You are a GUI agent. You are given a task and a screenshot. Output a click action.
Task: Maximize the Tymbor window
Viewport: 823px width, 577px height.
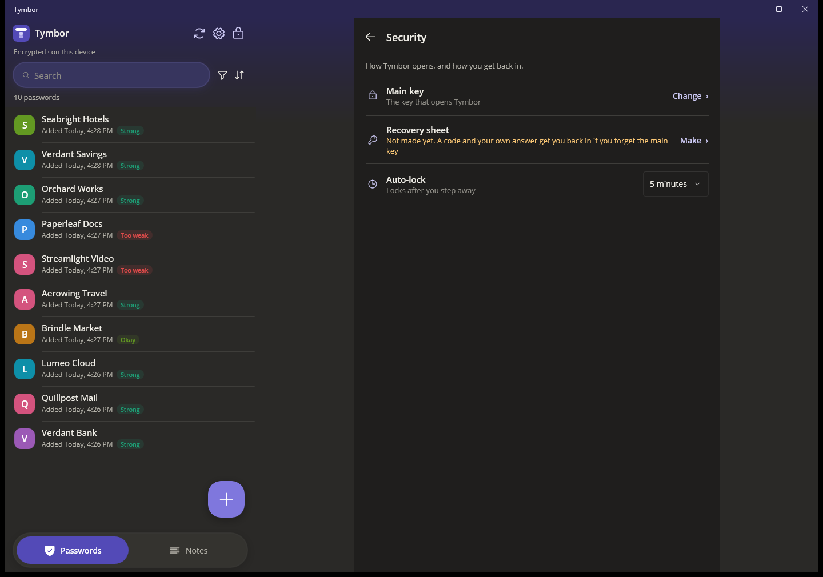(779, 9)
